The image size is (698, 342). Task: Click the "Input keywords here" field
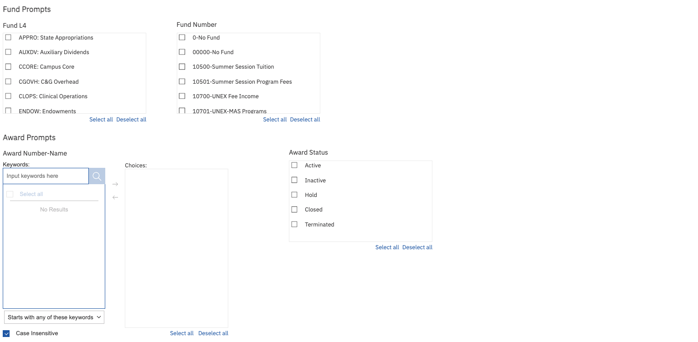[46, 176]
